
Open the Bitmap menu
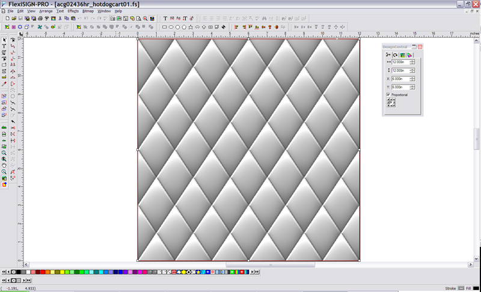[x=88, y=11]
